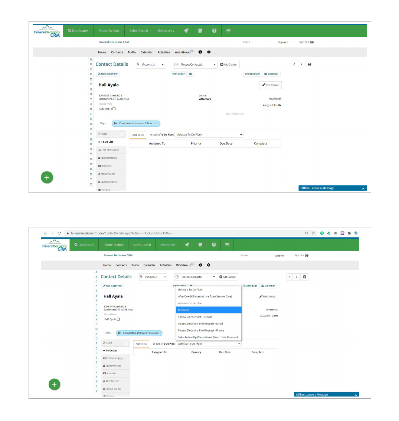Click the printer icon in the upper screenshot

(310, 65)
